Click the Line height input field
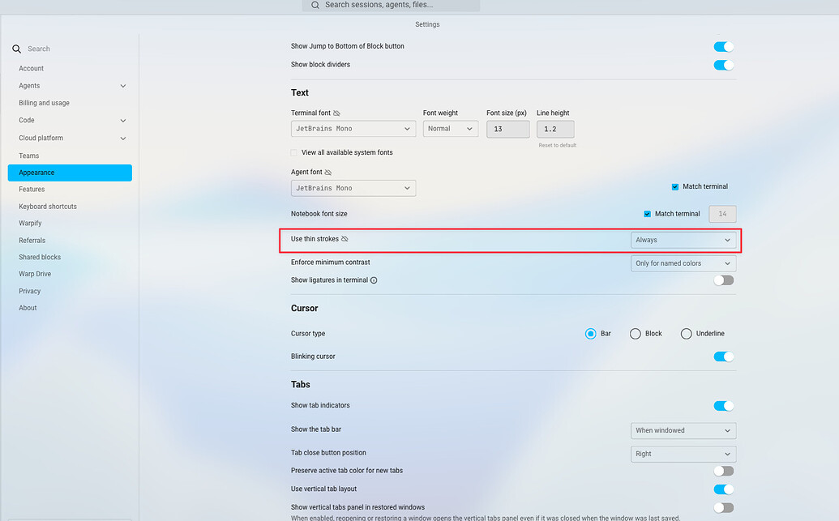 [555, 130]
